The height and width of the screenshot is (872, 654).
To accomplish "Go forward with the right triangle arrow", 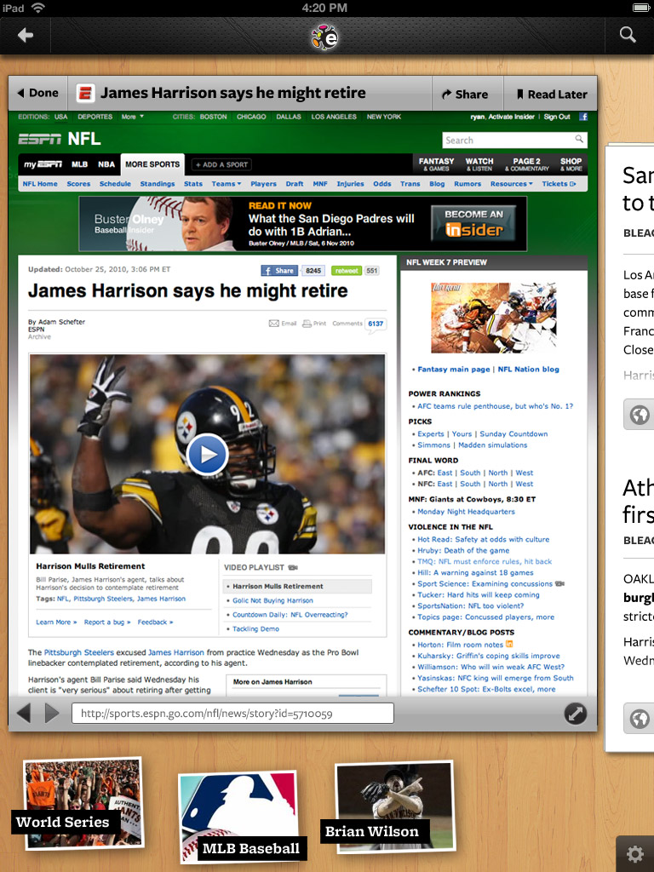I will click(x=52, y=713).
